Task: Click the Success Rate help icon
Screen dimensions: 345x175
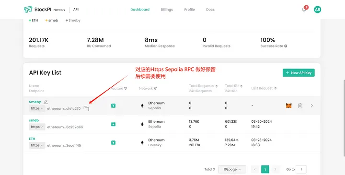Action: [x=286, y=46]
